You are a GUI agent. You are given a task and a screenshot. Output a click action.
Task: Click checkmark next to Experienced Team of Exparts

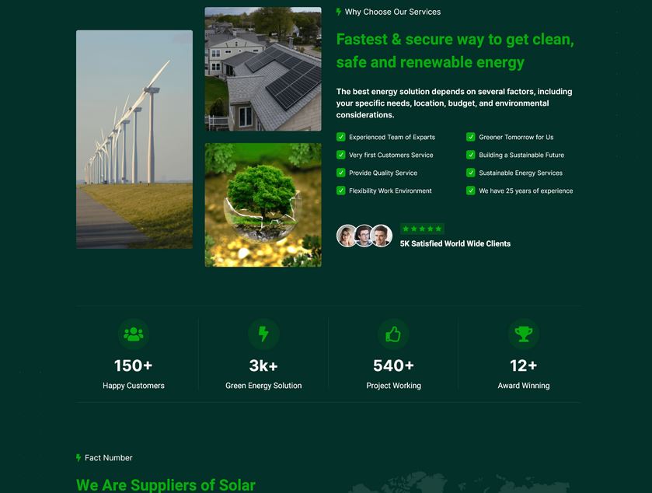(x=341, y=137)
